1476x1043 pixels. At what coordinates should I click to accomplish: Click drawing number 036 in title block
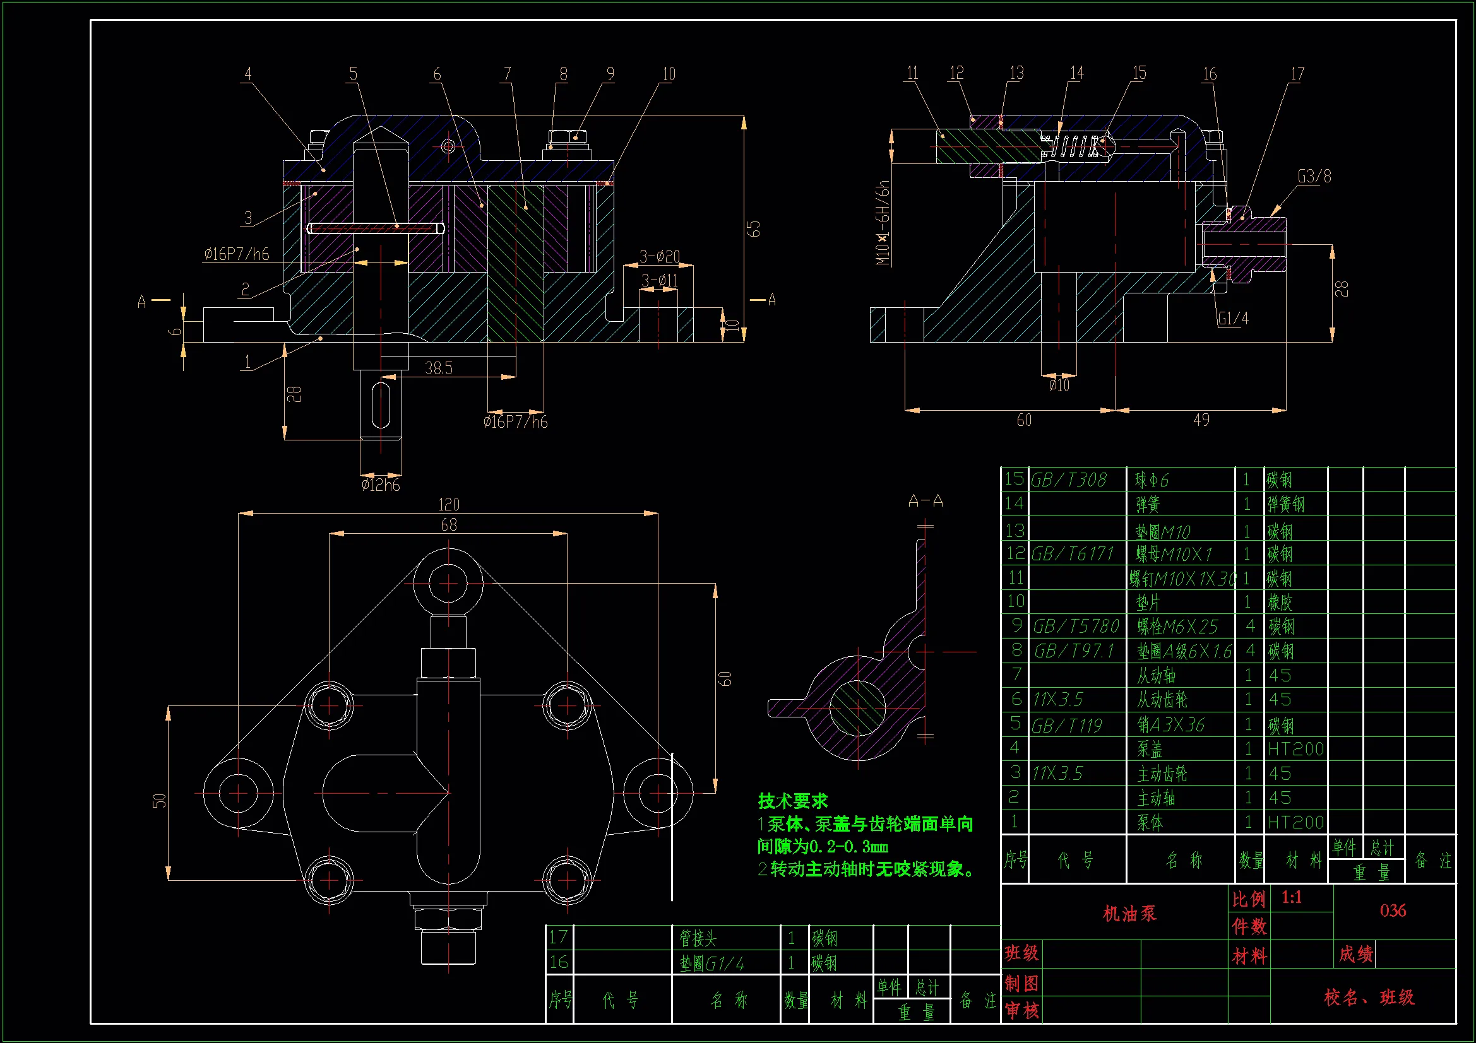[1393, 910]
